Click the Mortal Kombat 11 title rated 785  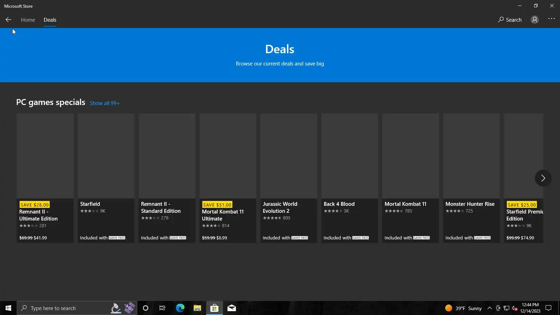pos(405,204)
